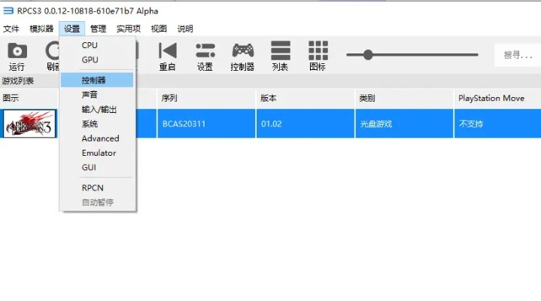
Task: Expand the 视图 menu in the menu bar
Action: pyautogui.click(x=159, y=29)
